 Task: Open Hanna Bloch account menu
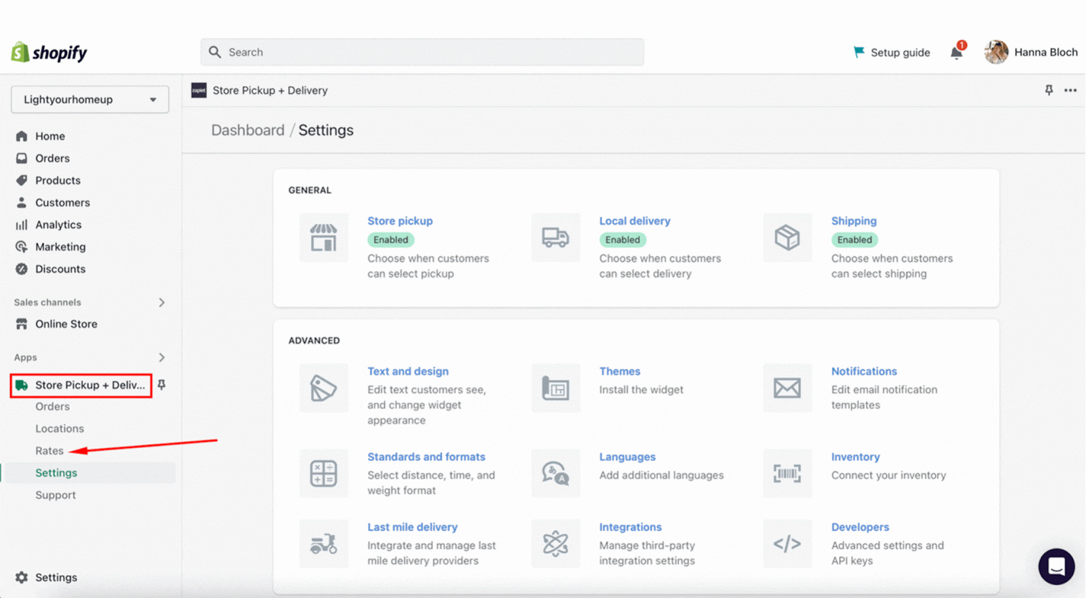[x=1031, y=52]
